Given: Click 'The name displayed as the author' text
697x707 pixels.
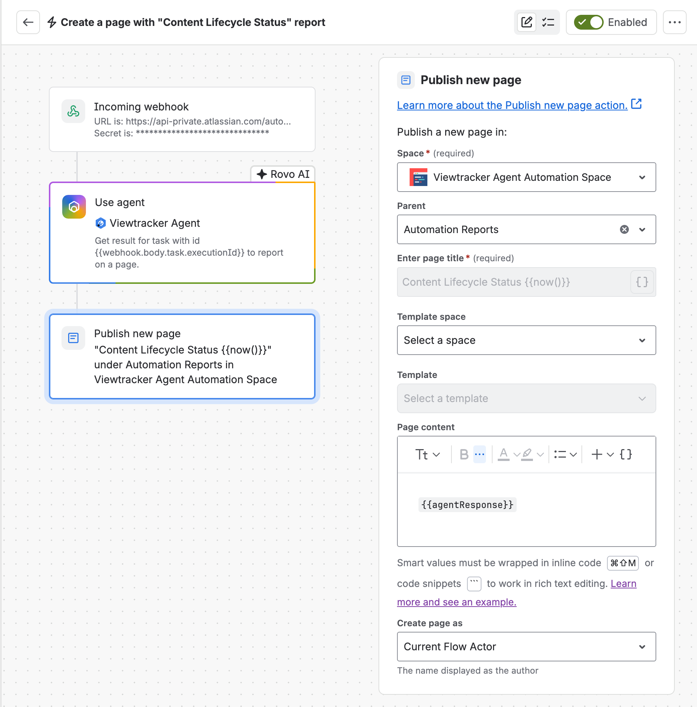Looking at the screenshot, I should (468, 671).
